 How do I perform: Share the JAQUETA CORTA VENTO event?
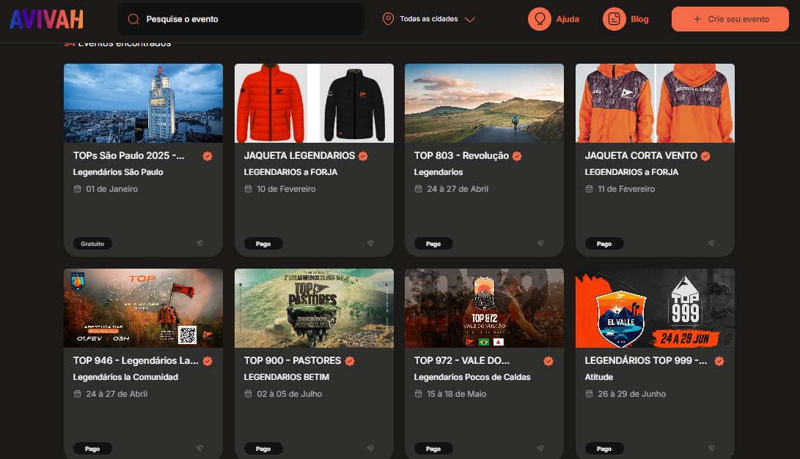point(711,244)
